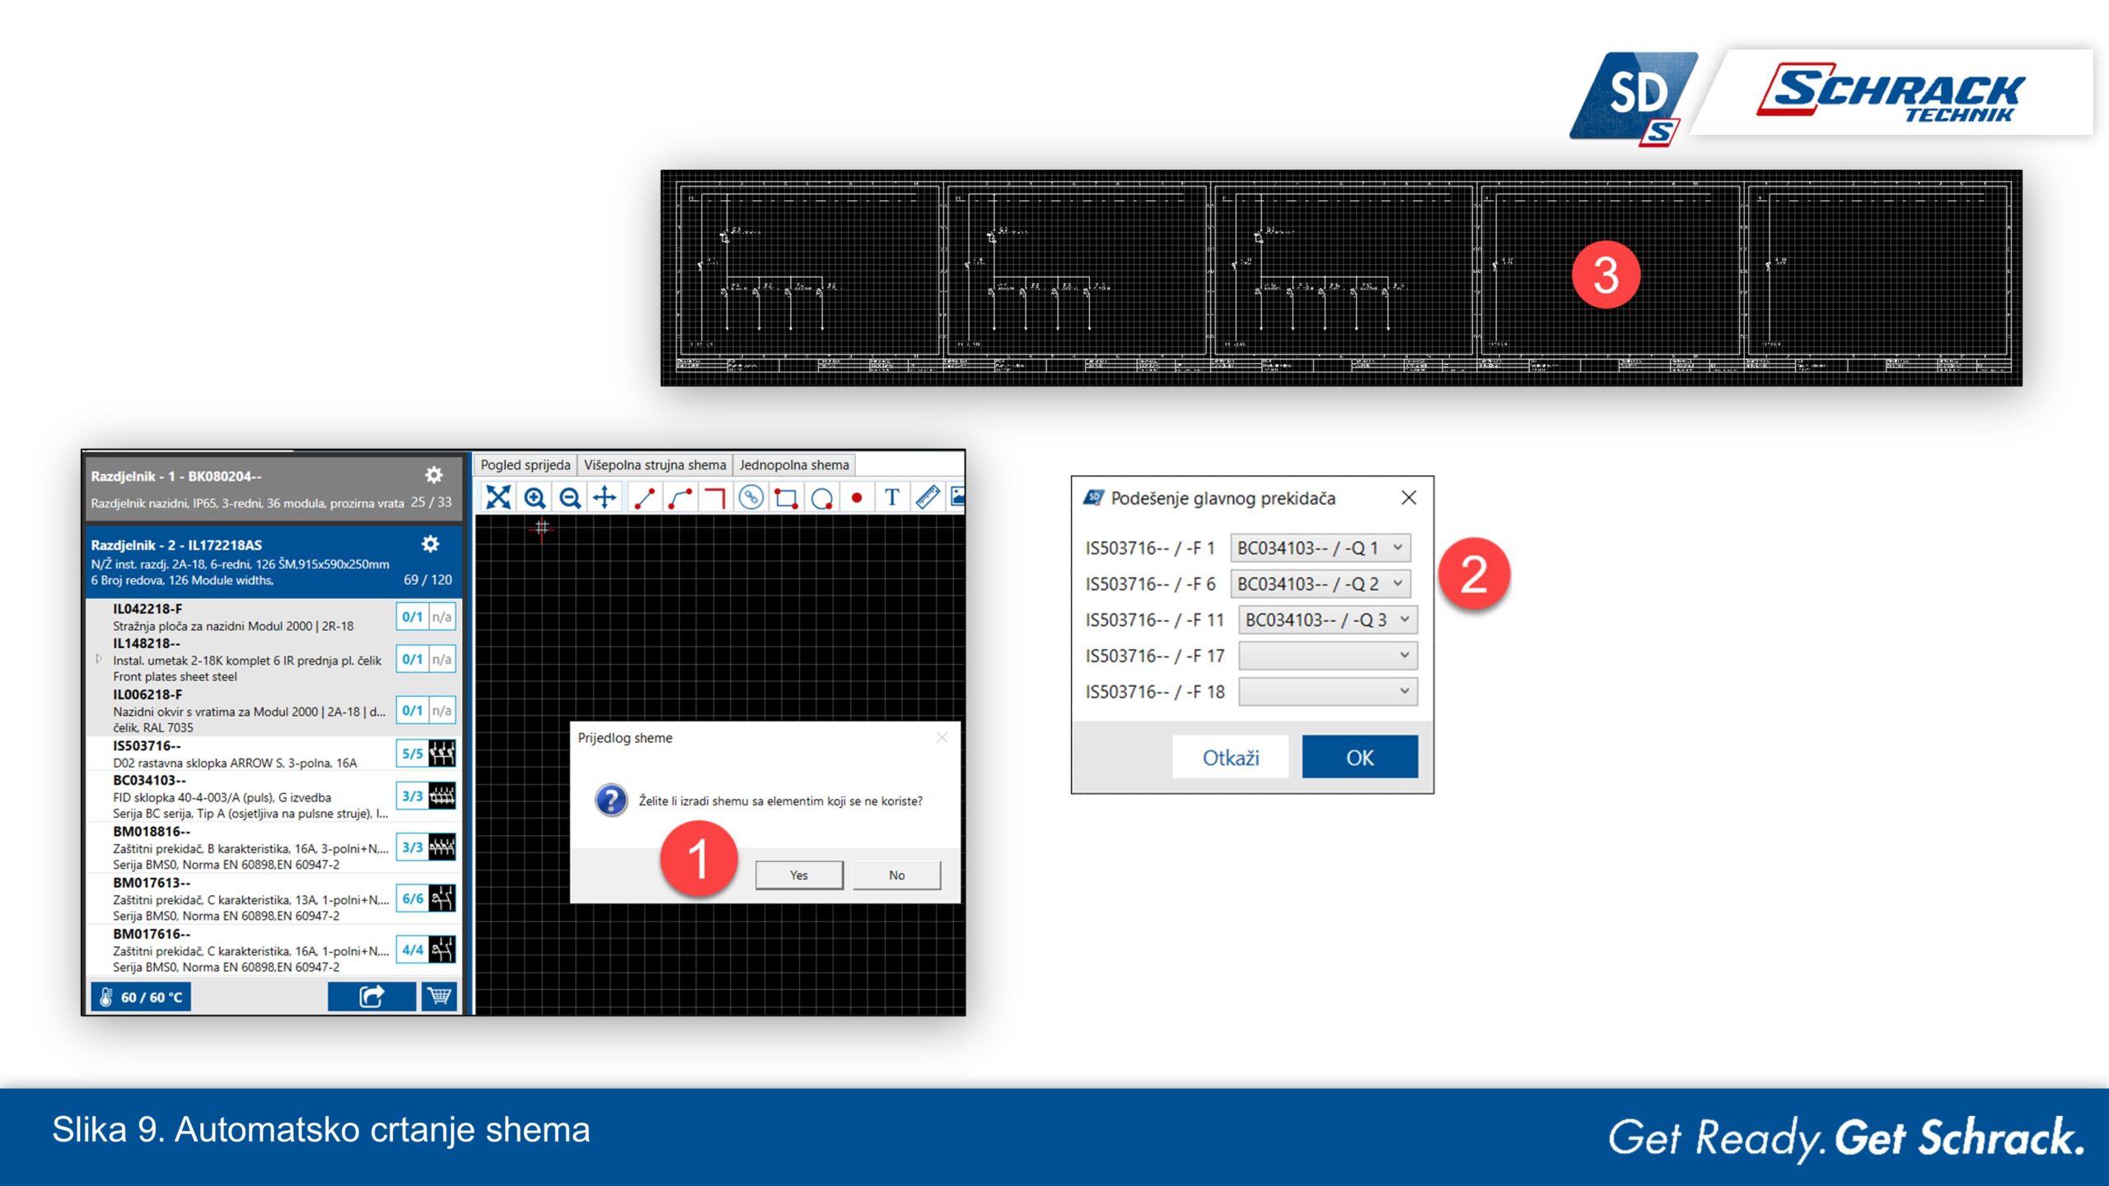The width and height of the screenshot is (2109, 1186).
Task: Click OK in Podešenje glavnog prekidača dialog
Action: [1360, 757]
